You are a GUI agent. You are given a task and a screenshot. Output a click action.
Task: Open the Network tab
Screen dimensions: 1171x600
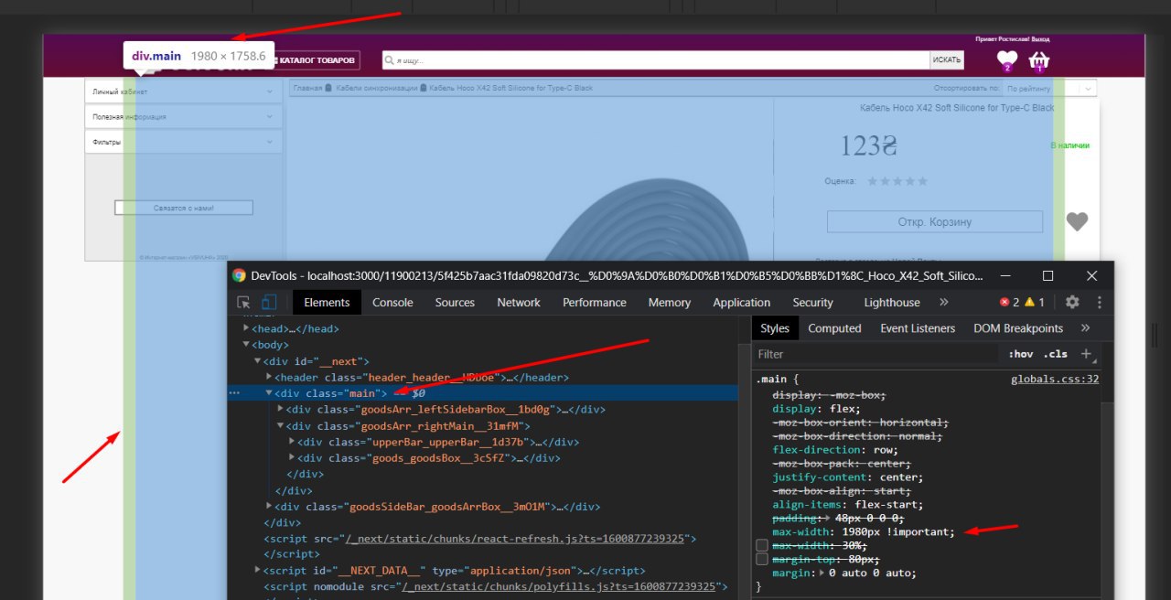(519, 303)
